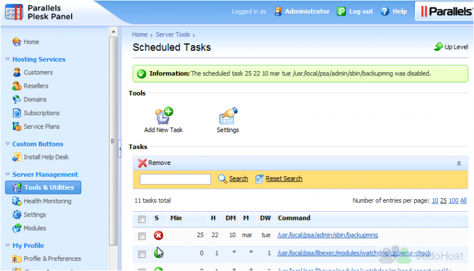Click the Profile & Preferences icon
The image size is (474, 271).
17,259
